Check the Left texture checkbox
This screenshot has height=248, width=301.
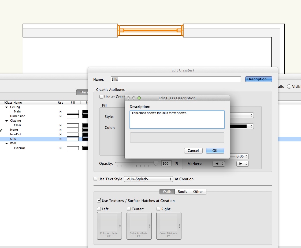pyautogui.click(x=98, y=209)
